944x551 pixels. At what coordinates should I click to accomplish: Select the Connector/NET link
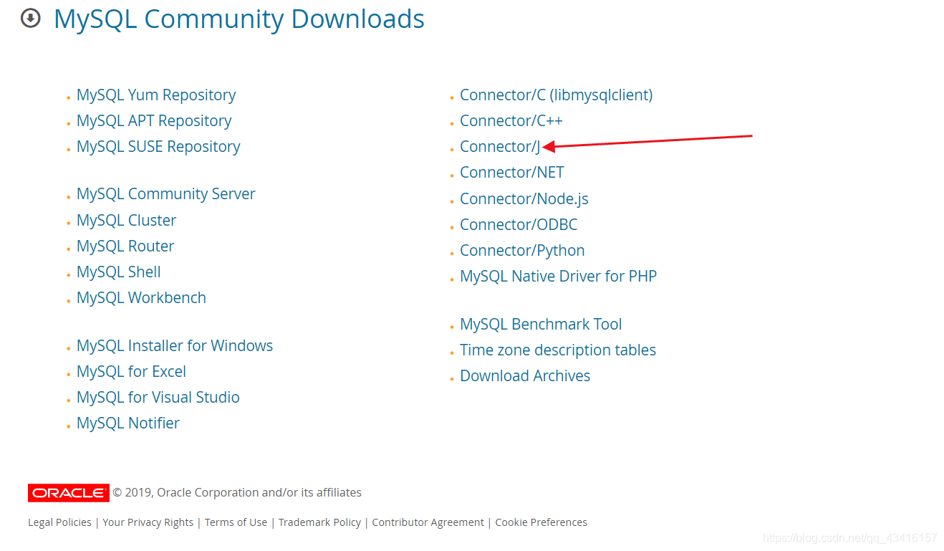[512, 172]
